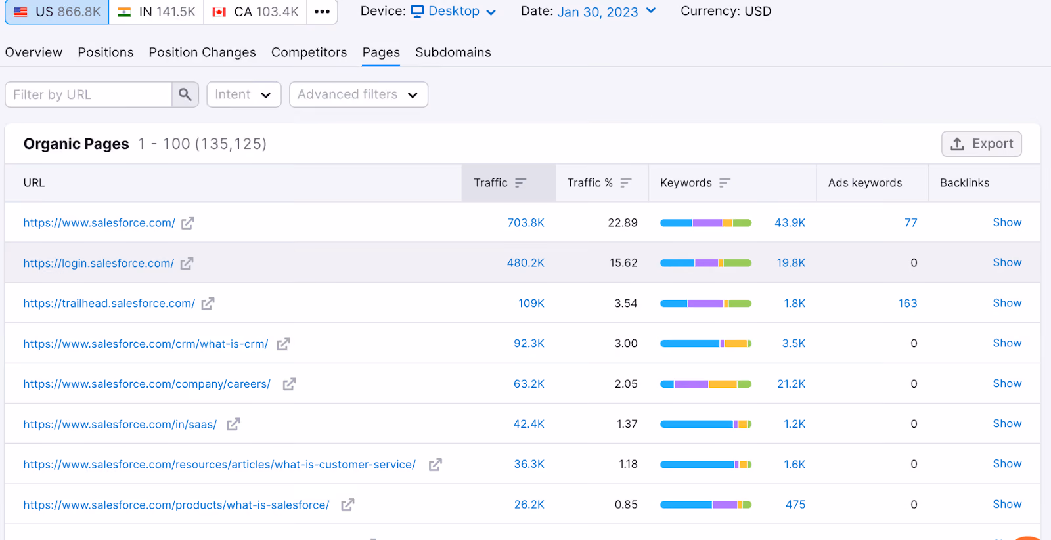This screenshot has width=1051, height=540.
Task: Open external link for what-is-customer-service page
Action: (x=435, y=465)
